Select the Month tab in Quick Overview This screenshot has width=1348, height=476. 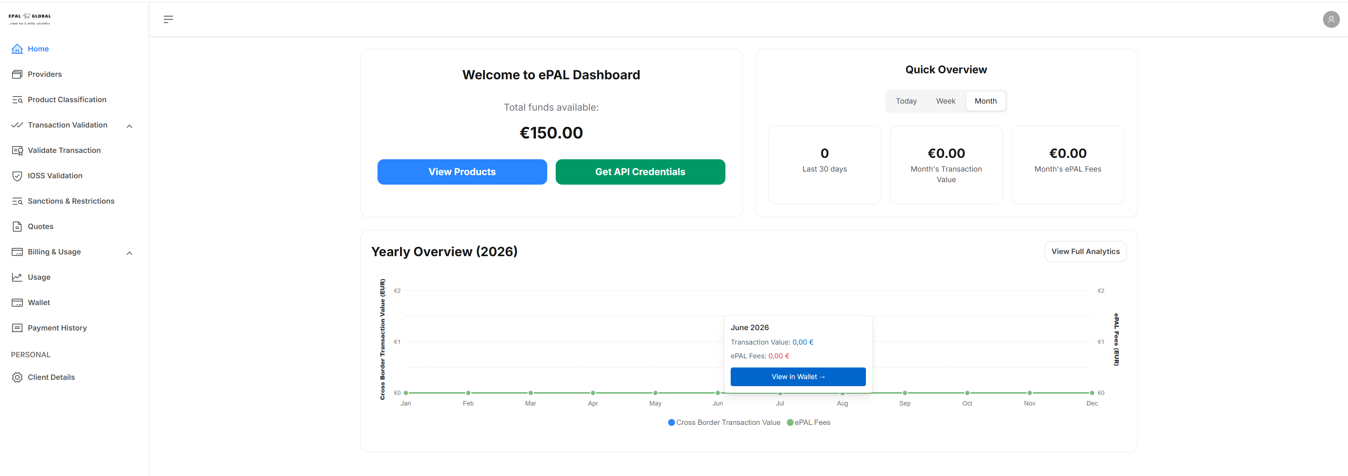985,101
